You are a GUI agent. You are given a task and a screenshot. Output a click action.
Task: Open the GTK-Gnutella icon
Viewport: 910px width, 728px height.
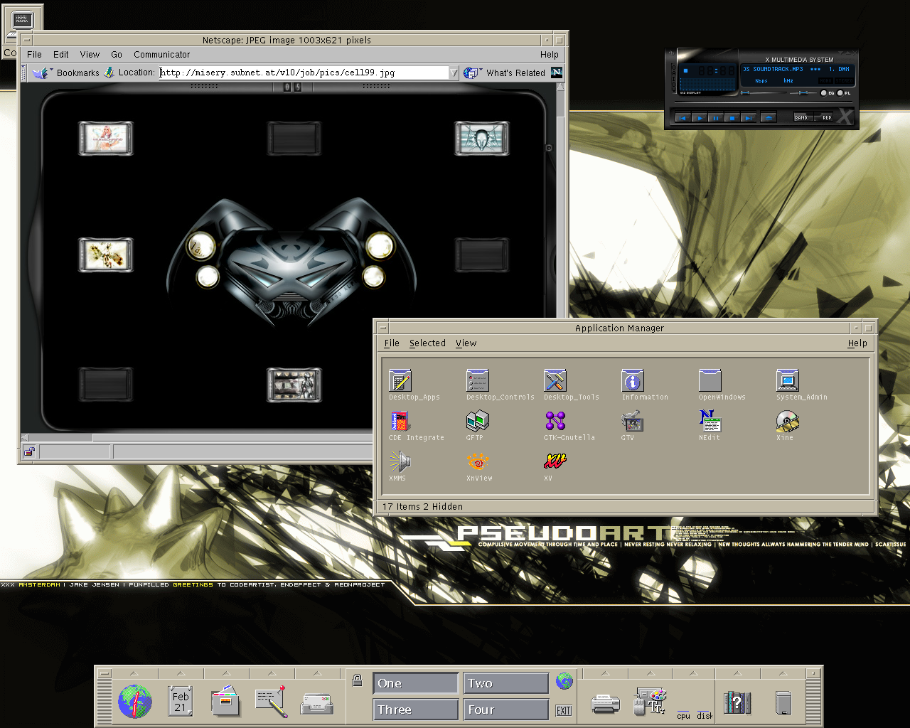[555, 422]
